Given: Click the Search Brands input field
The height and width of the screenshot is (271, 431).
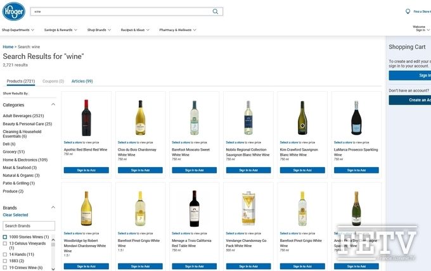Looking at the screenshot, I should point(29,225).
